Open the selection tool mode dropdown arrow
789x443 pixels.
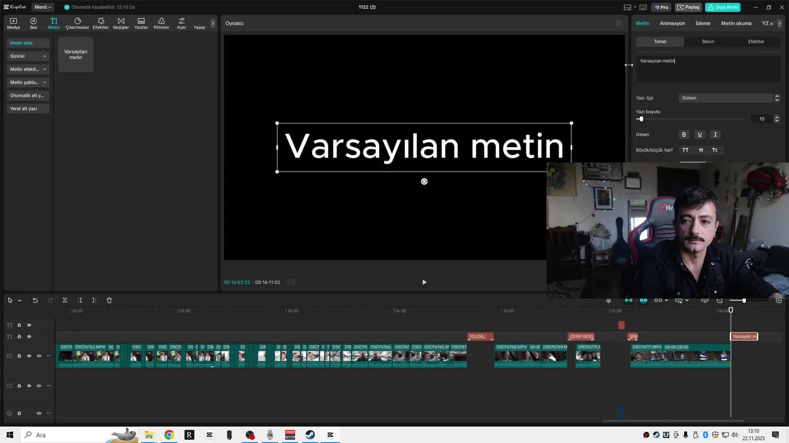[20, 300]
